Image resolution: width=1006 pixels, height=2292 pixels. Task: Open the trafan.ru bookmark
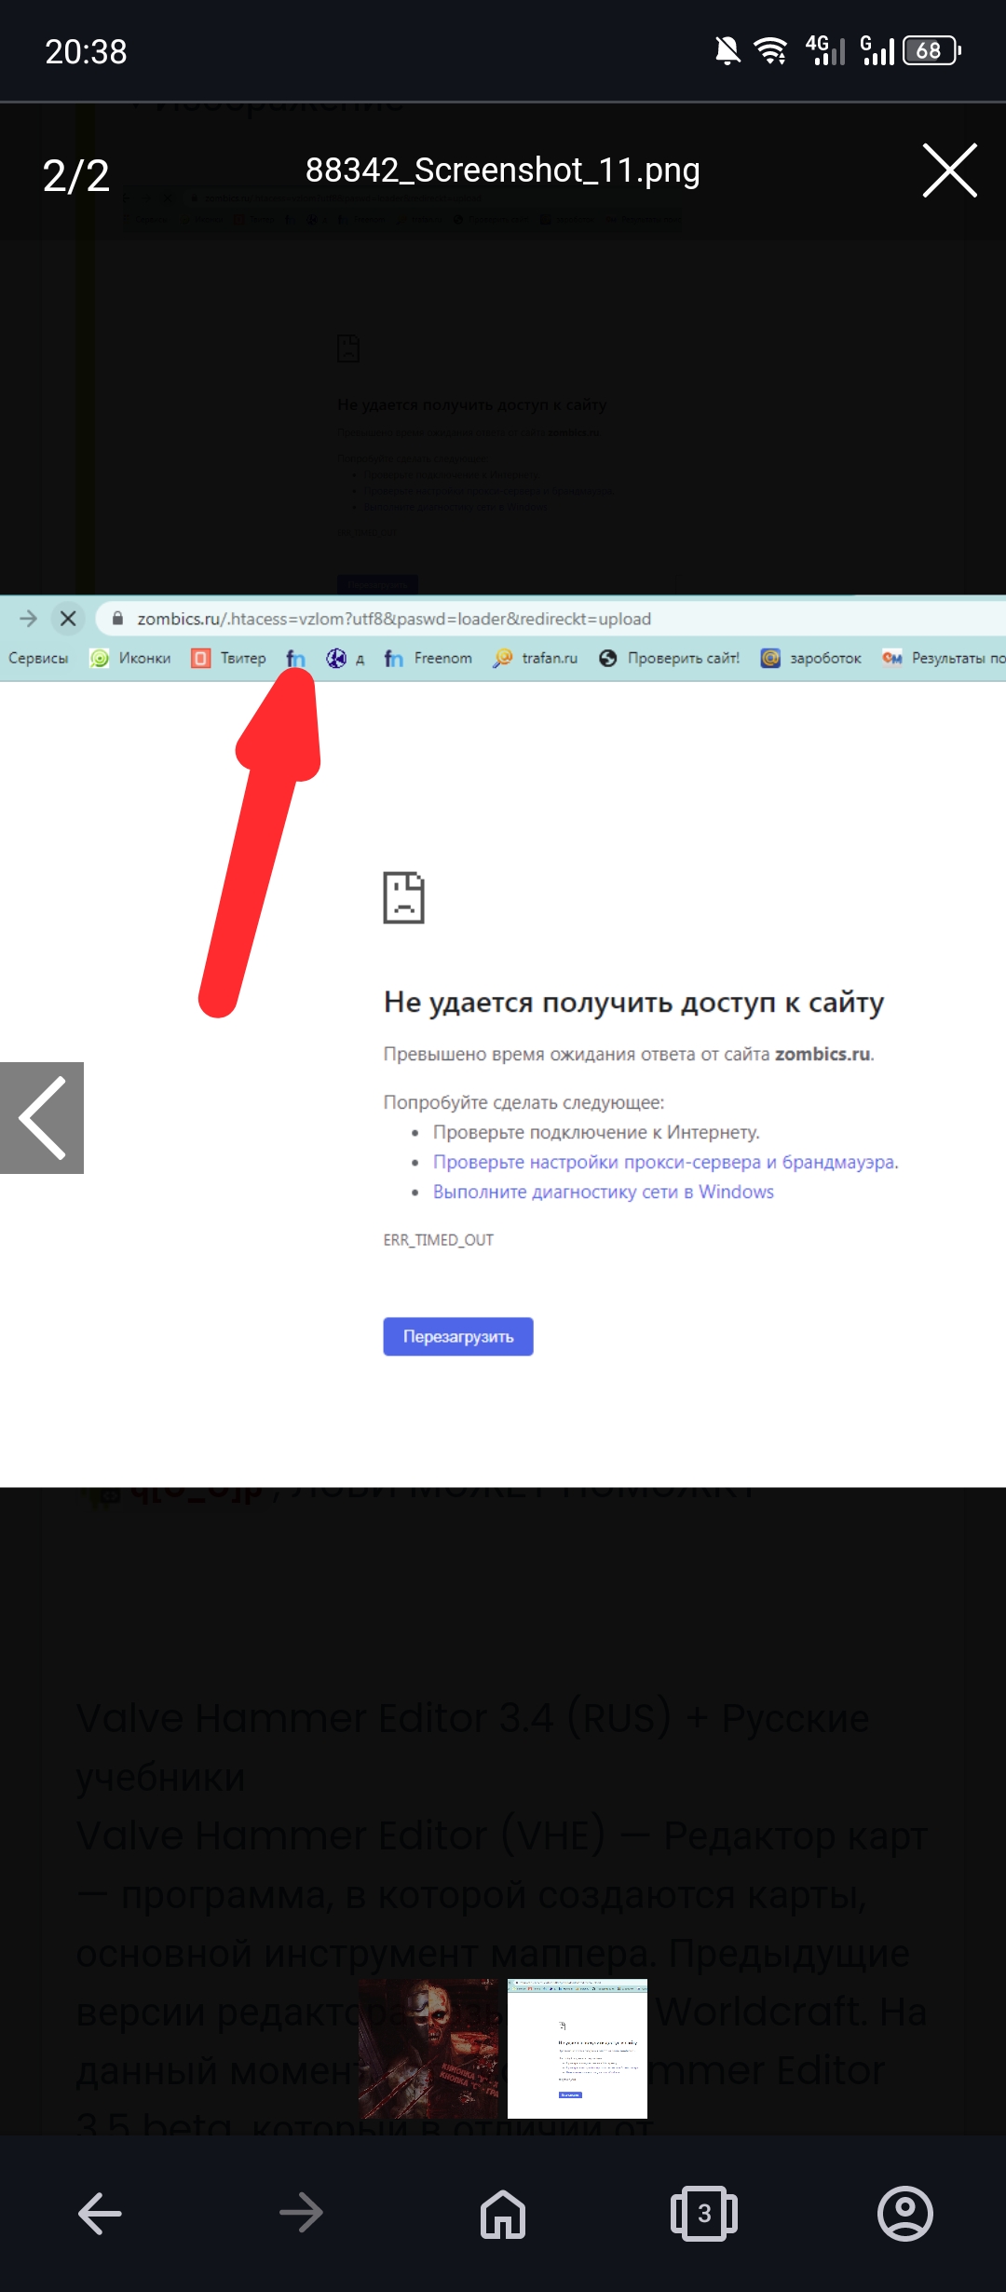[x=536, y=658]
